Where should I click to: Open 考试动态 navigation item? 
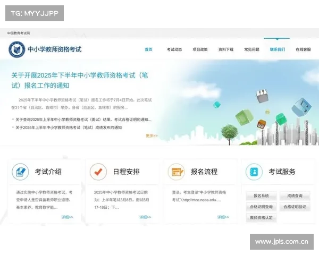tap(174, 49)
